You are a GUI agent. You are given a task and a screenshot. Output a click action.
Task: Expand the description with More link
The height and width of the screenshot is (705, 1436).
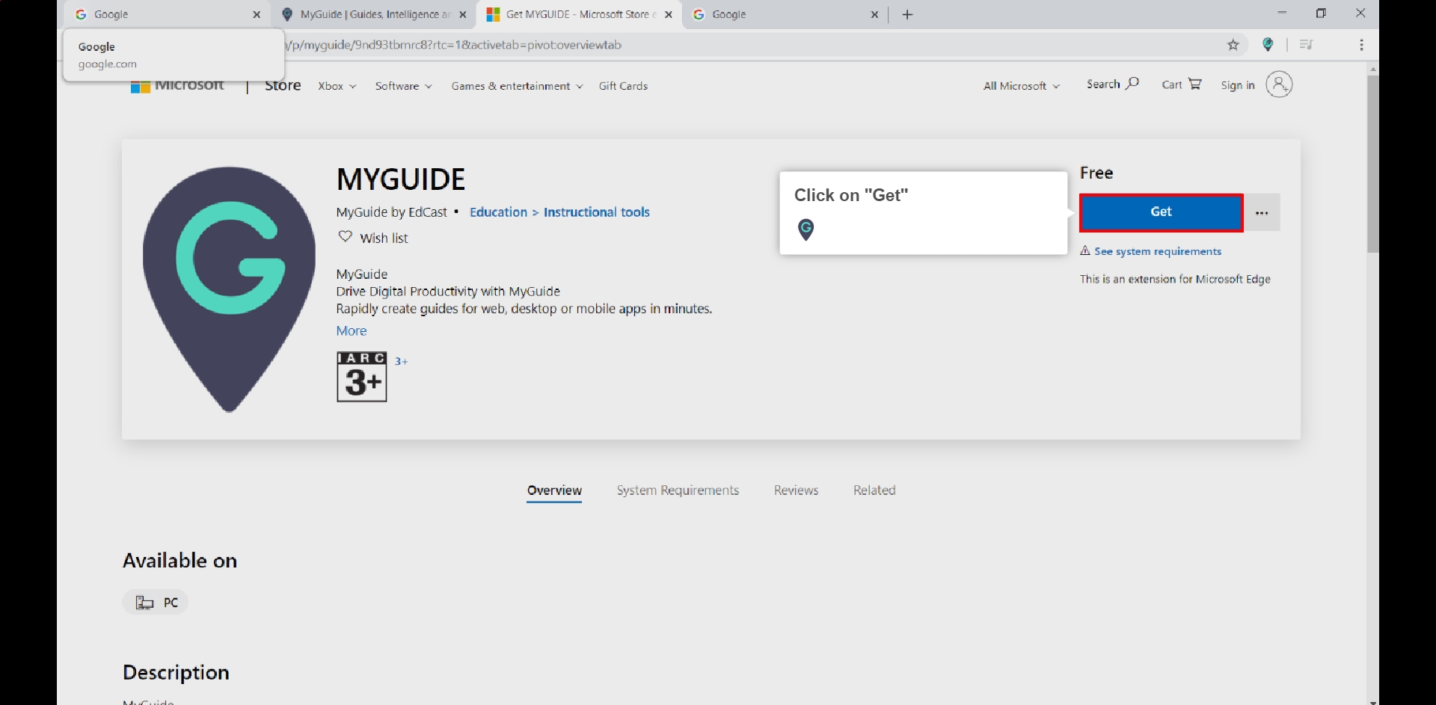(x=352, y=331)
